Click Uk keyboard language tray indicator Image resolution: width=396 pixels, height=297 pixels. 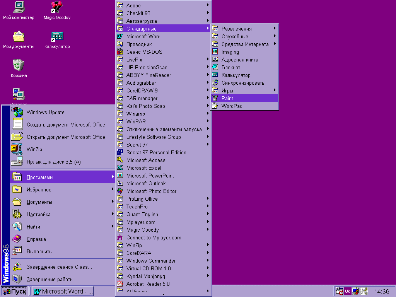point(347,291)
